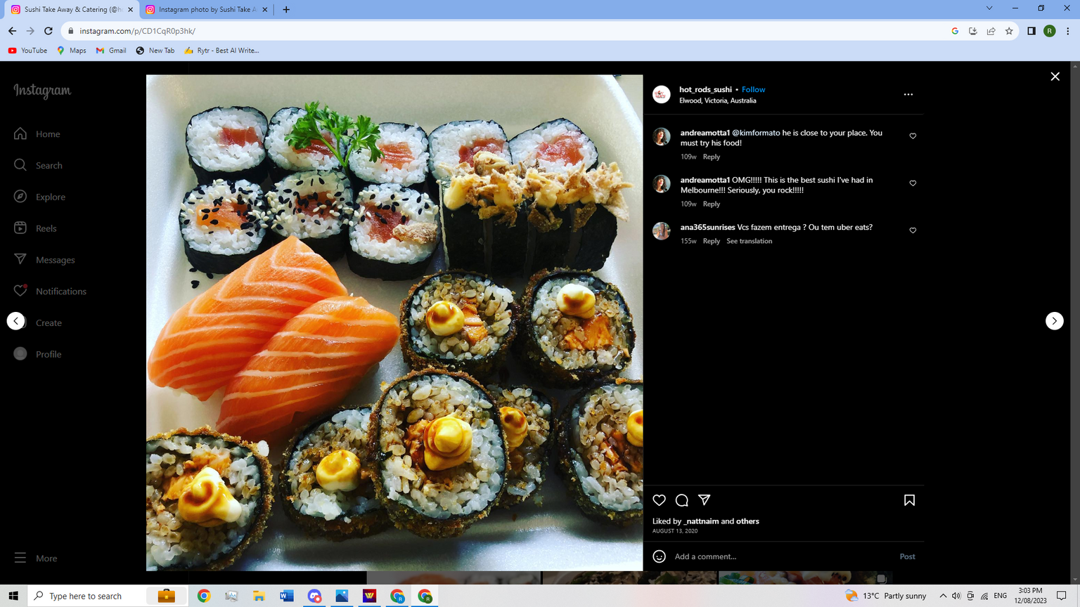Follow the hot_rods_sushi account
Screen dimensions: 1080x607
point(753,90)
